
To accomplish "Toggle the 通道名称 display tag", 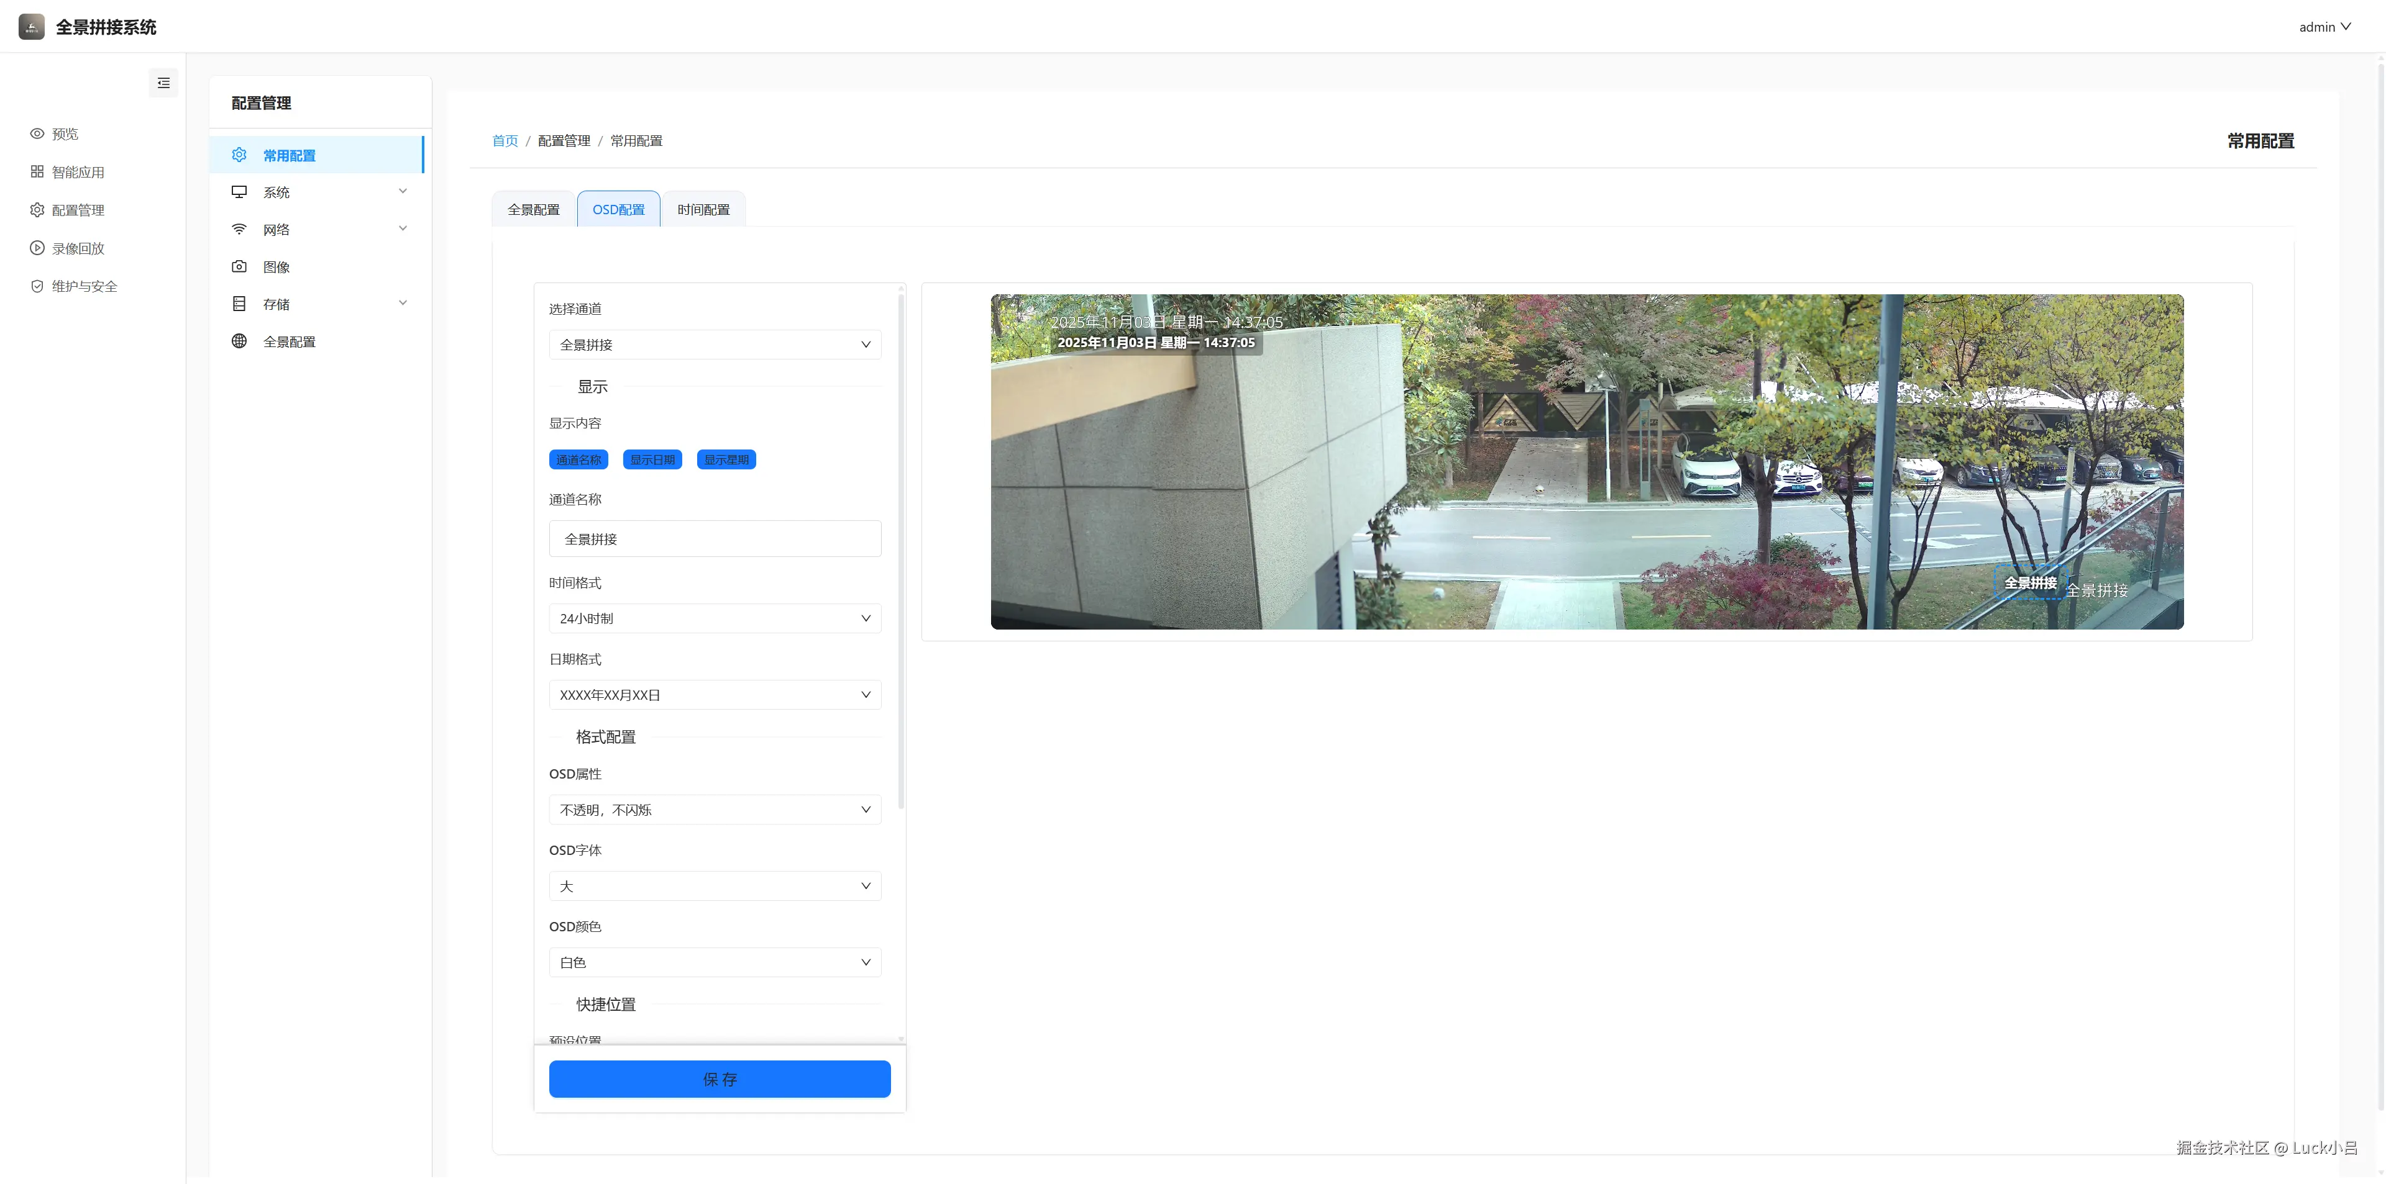I will tap(578, 460).
